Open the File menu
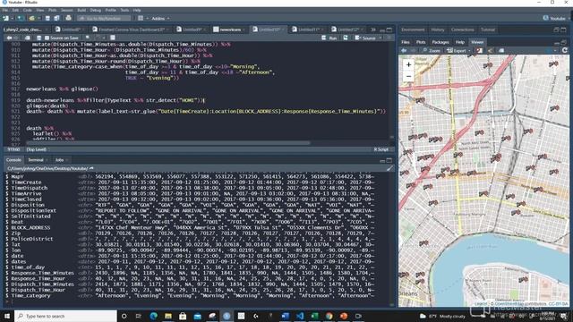 (5, 10)
